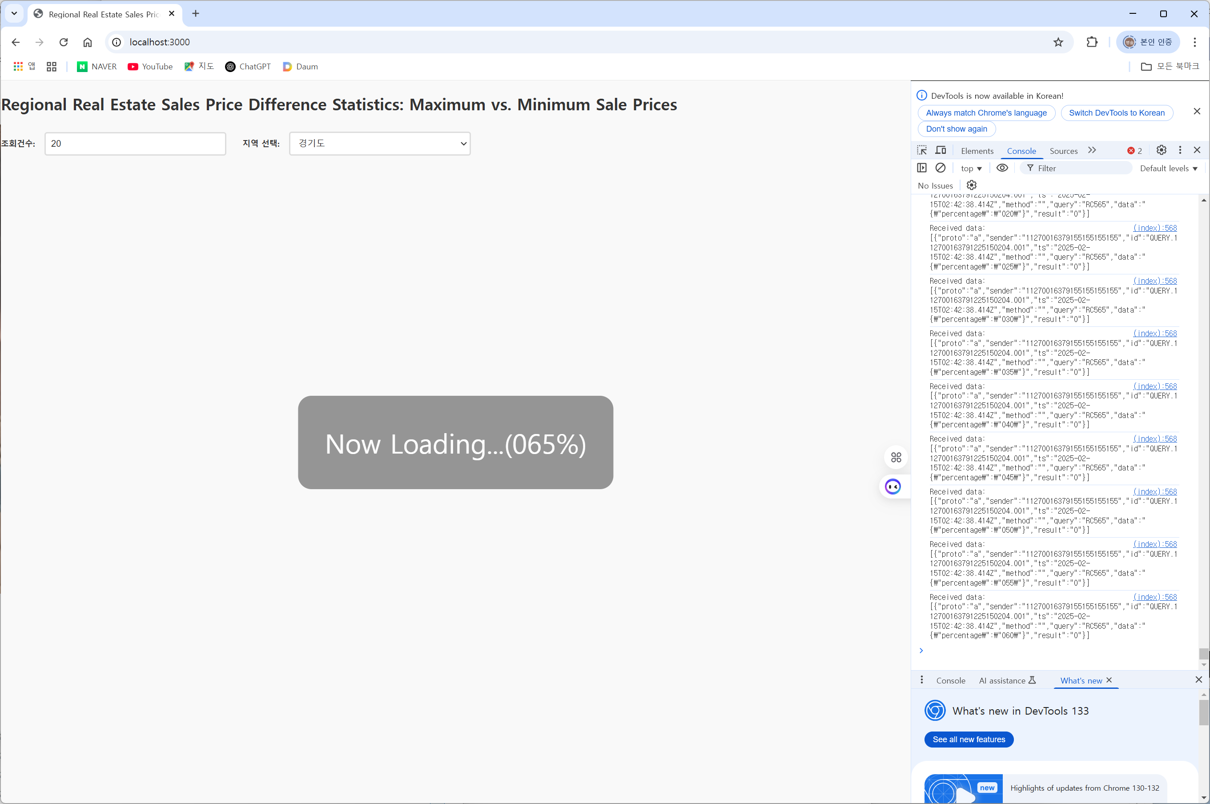
Task: Click the 조회건수 number input field
Action: pos(135,144)
